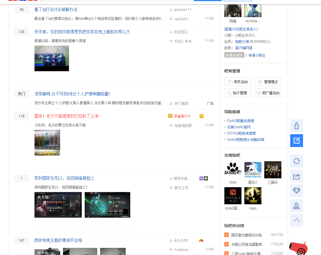Open the thread 祈求者，你的自员就像是我把你丢在地上砸起坑那么大
This screenshot has width=321, height=255.
click(x=82, y=32)
